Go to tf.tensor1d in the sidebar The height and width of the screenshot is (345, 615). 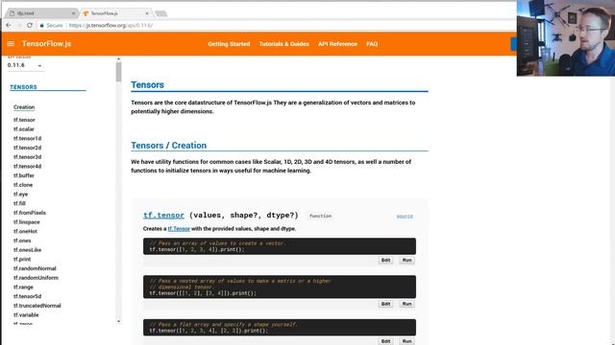tap(27, 138)
